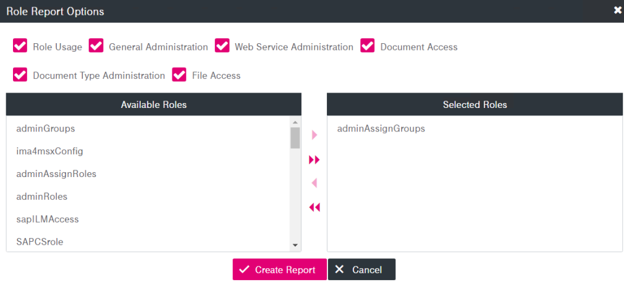Uncheck Document Access option

click(x=368, y=46)
